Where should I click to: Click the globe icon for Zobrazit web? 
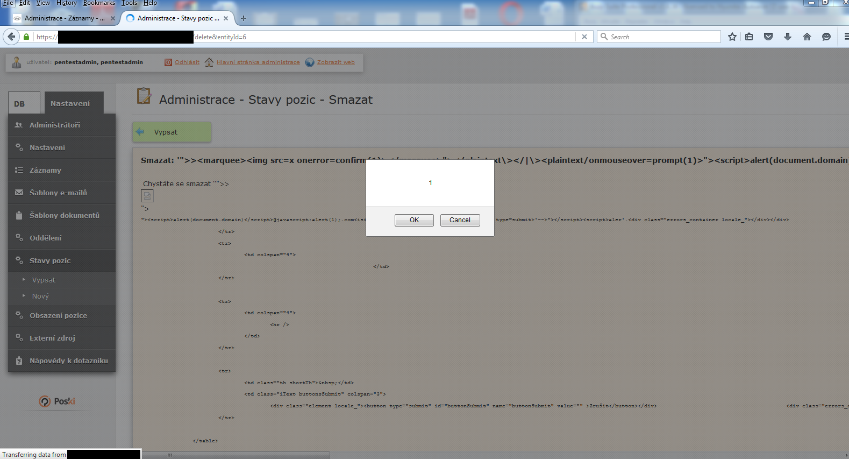click(x=310, y=62)
